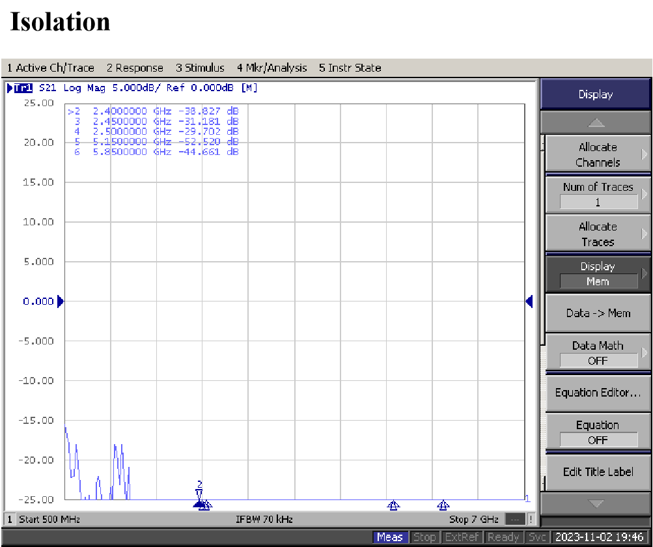This screenshot has width=653, height=547.
Task: Open Num of Traces softkey
Action: (598, 195)
